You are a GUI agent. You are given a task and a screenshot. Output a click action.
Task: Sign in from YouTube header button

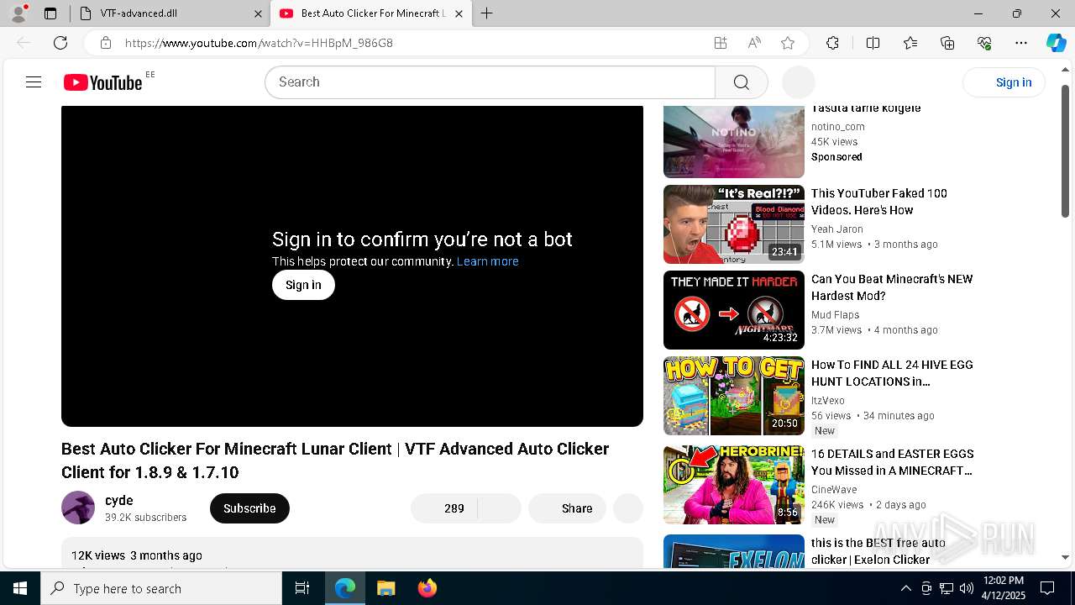(1004, 82)
